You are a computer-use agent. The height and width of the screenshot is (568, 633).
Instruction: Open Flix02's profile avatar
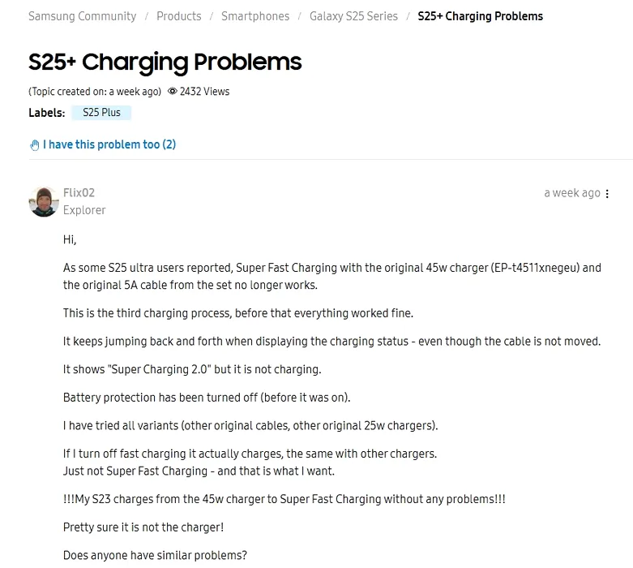(44, 202)
